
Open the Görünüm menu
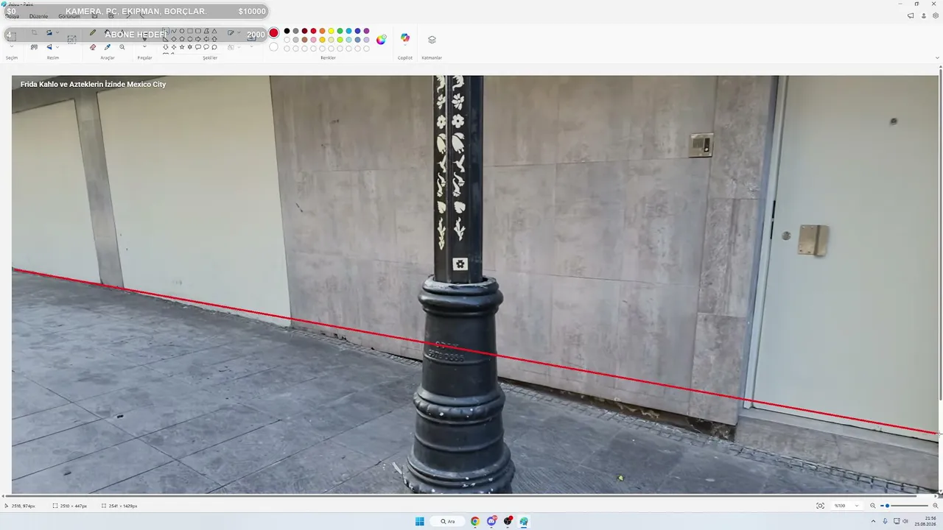(69, 16)
